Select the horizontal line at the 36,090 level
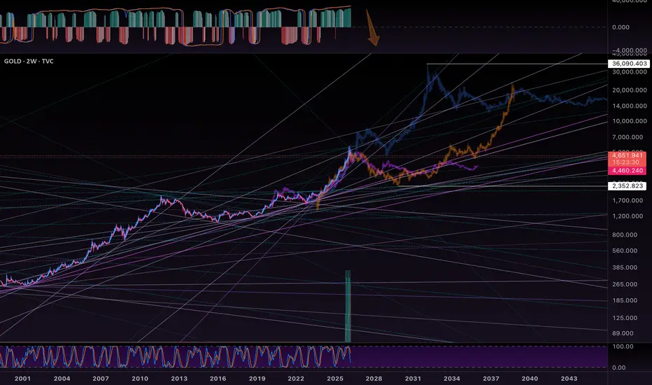Screen dimensions: 652x385 click(517, 64)
